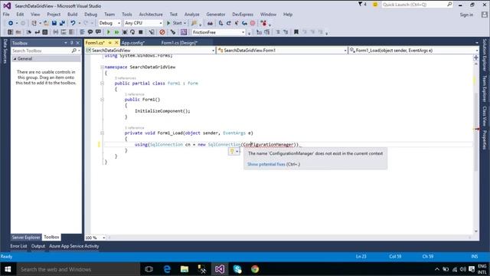Click the double green arrow icon
Screen dimensions: 490x276
tap(116, 32)
